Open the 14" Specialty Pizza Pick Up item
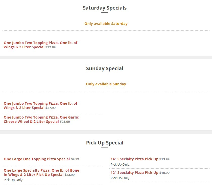Viewport: 212px width, 188px height. coord(134,159)
